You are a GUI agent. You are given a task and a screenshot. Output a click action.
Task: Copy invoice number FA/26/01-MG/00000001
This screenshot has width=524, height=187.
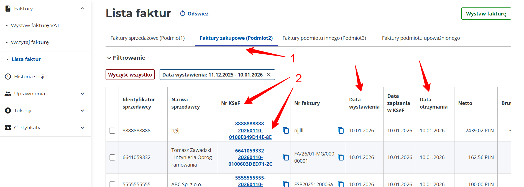(341, 157)
